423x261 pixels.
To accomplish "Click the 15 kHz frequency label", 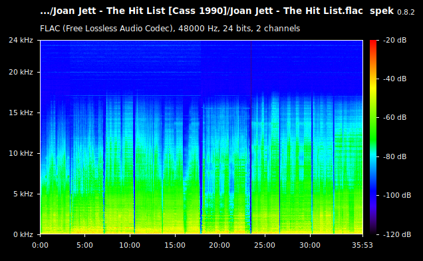I will tap(21, 113).
